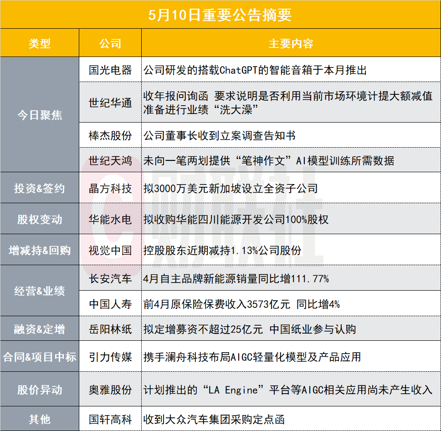Select company name 棒杰股份
This screenshot has width=441, height=431.
pos(110,136)
